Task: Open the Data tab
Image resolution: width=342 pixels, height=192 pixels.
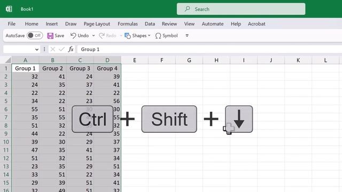Action: click(x=150, y=23)
